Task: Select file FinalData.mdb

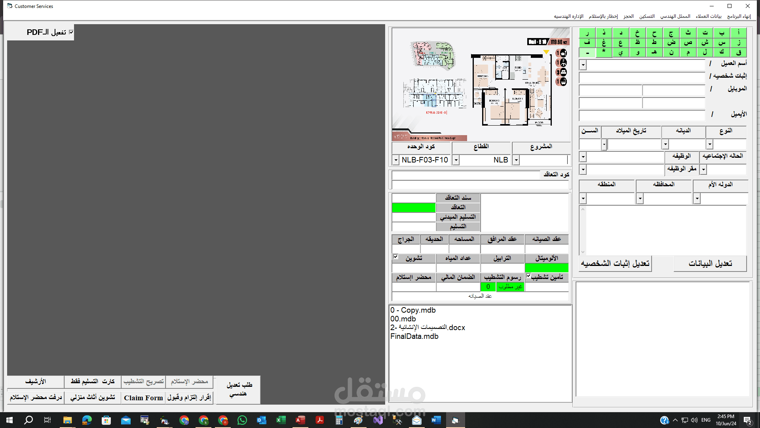Action: (414, 336)
